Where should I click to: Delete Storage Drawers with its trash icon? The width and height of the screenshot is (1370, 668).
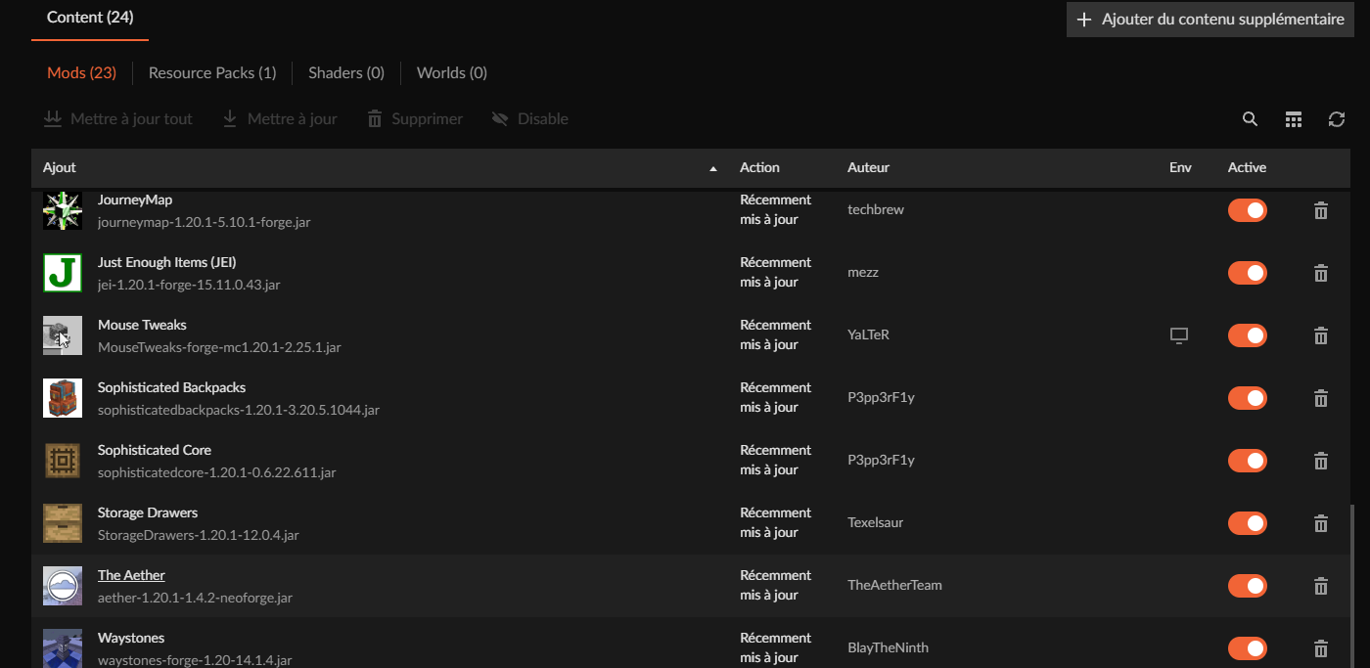(x=1321, y=523)
